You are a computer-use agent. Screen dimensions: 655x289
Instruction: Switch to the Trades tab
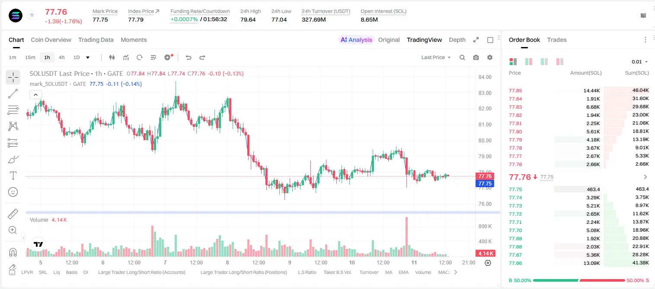click(x=556, y=40)
